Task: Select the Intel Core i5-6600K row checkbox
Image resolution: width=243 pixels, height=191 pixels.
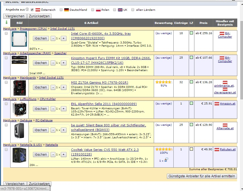Action: click(x=6, y=33)
